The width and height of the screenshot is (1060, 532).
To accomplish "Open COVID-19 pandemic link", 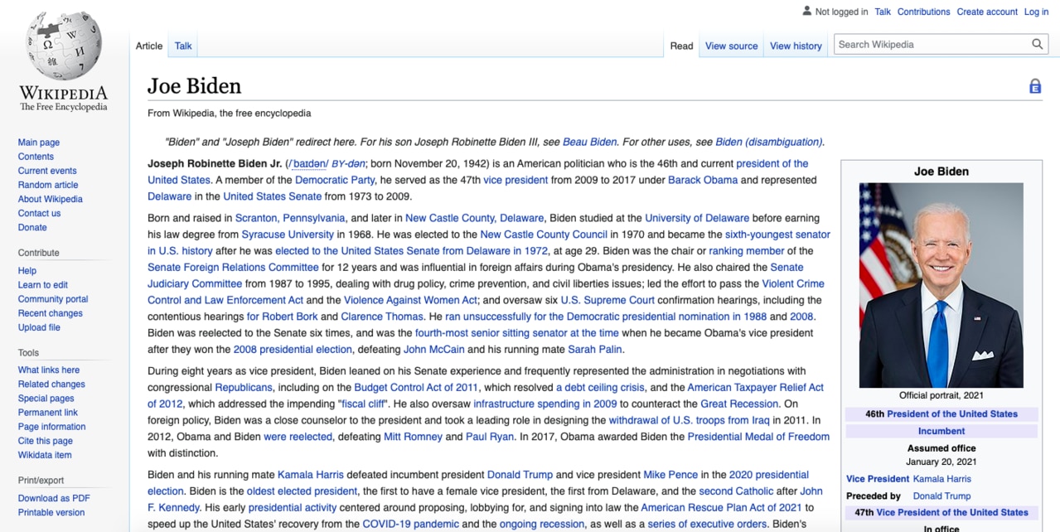I will (411, 524).
